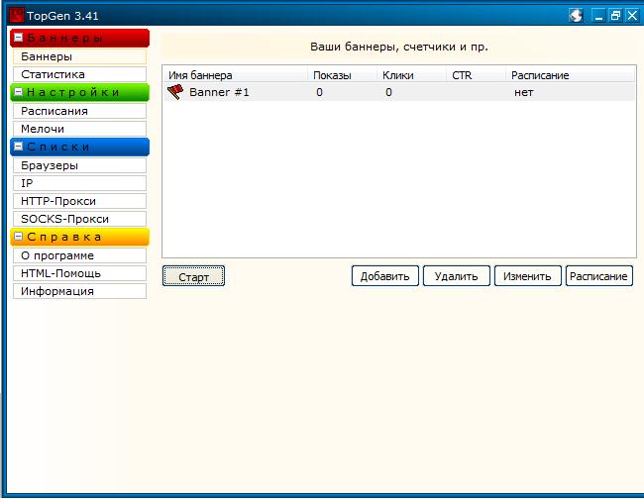Sort by Имя баннера column header
This screenshot has height=499, width=644.
pyautogui.click(x=236, y=75)
